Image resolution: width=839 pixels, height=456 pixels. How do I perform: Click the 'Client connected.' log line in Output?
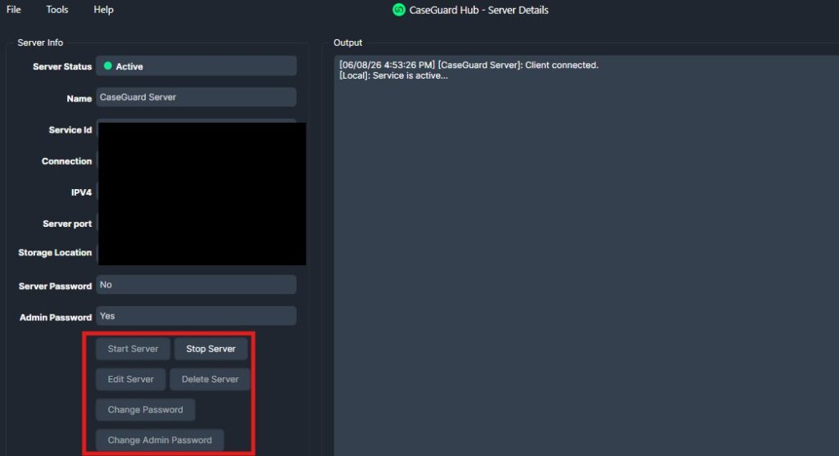pos(469,65)
